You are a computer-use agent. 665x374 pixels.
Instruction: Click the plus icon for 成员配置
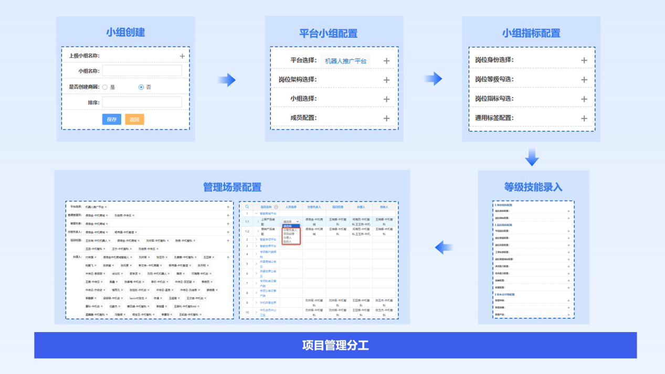(x=386, y=118)
